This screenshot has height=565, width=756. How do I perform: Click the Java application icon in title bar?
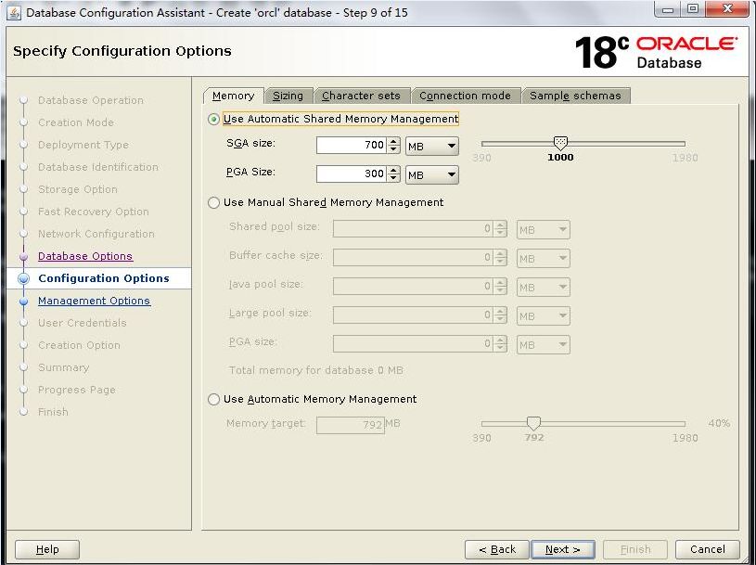(x=15, y=13)
